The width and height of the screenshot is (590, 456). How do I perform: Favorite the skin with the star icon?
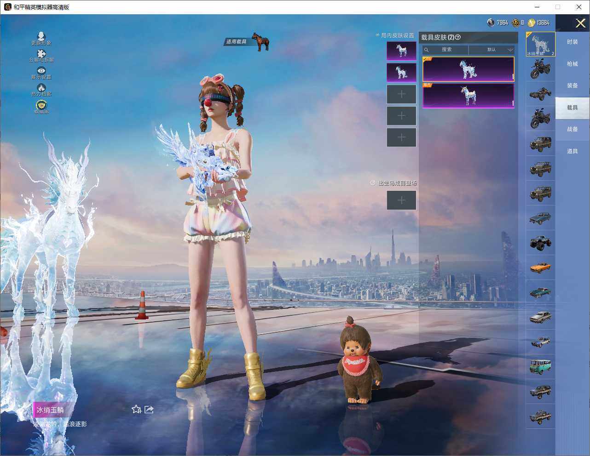coord(136,409)
